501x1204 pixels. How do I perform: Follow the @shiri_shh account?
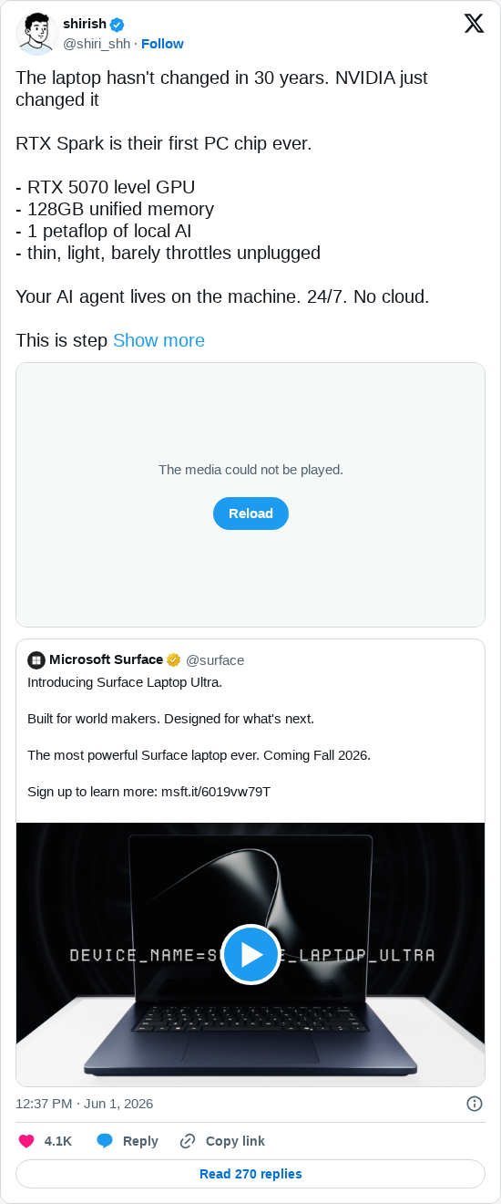click(162, 44)
